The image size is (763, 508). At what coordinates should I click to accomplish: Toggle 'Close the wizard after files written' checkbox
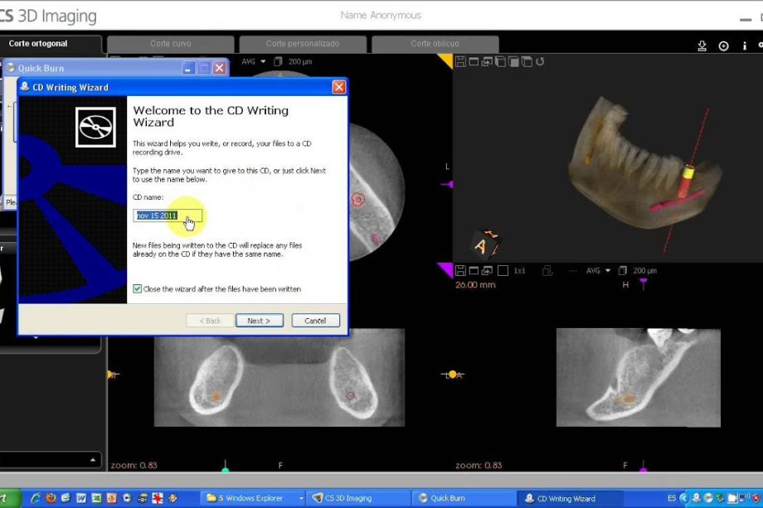(137, 288)
